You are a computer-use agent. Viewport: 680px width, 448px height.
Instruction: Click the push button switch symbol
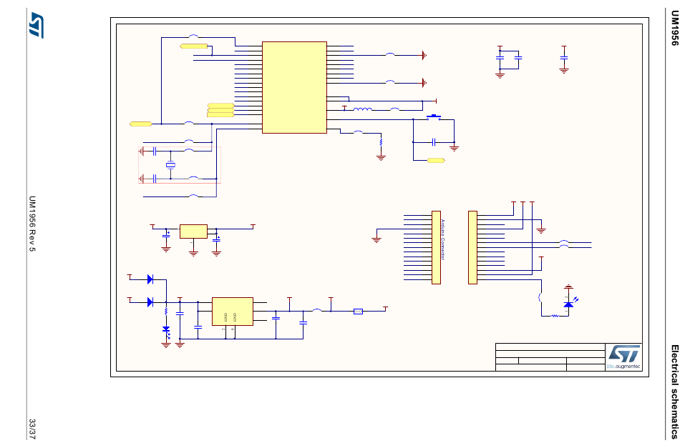[433, 117]
